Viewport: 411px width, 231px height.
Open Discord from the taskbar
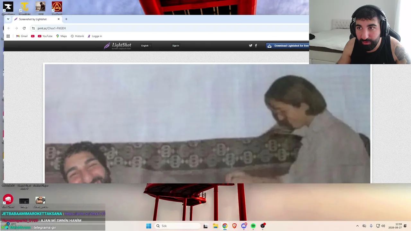tap(244, 226)
